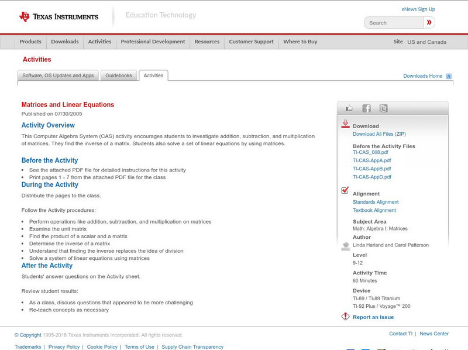This screenshot has width=468, height=350.
Task: Click the Activity Overview heading
Action: point(48,125)
